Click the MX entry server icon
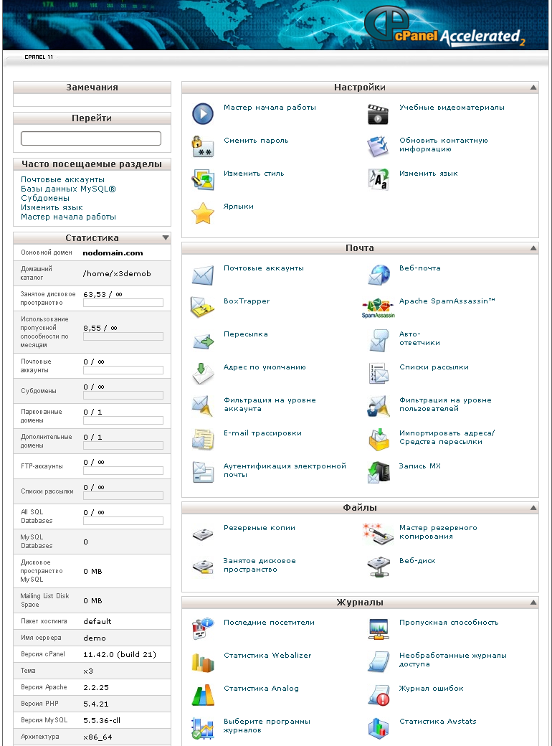This screenshot has height=746, width=552. [x=379, y=473]
